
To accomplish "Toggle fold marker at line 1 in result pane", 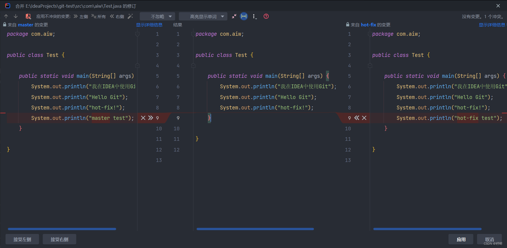I will click(193, 34).
